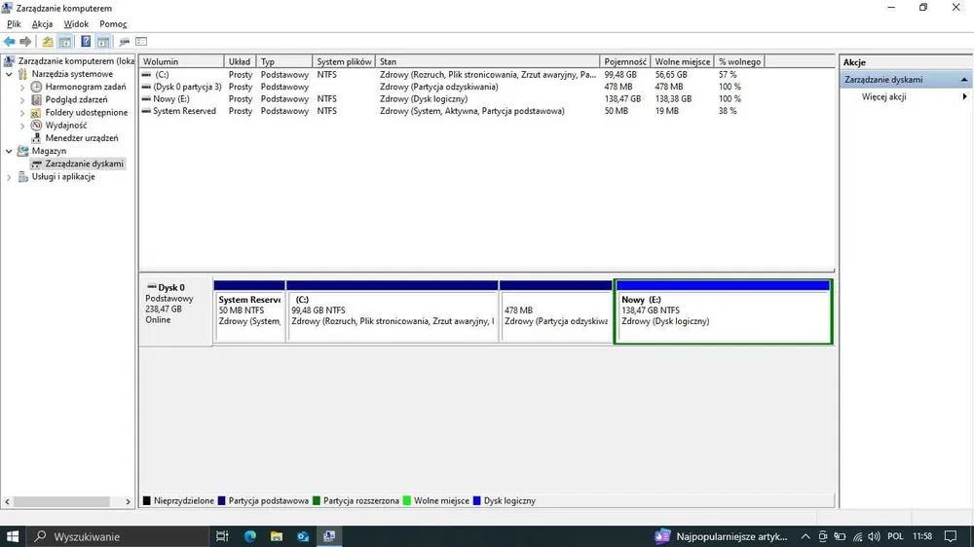Select the Nowy (E:) partition block

pos(723,311)
